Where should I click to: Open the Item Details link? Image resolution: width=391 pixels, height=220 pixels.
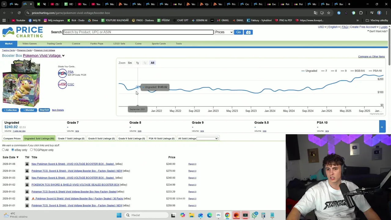58,110
